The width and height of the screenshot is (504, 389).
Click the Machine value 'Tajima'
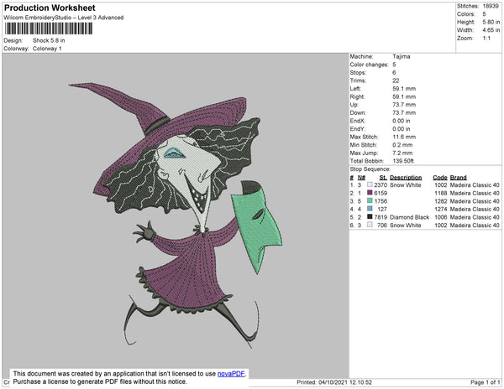402,56
